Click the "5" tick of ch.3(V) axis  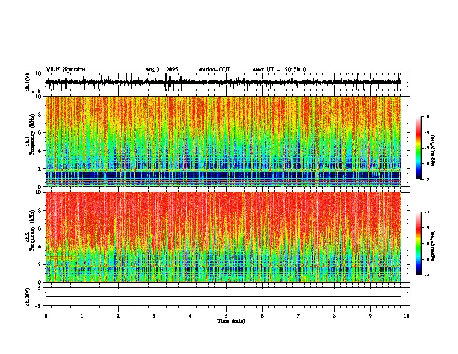(x=40, y=288)
